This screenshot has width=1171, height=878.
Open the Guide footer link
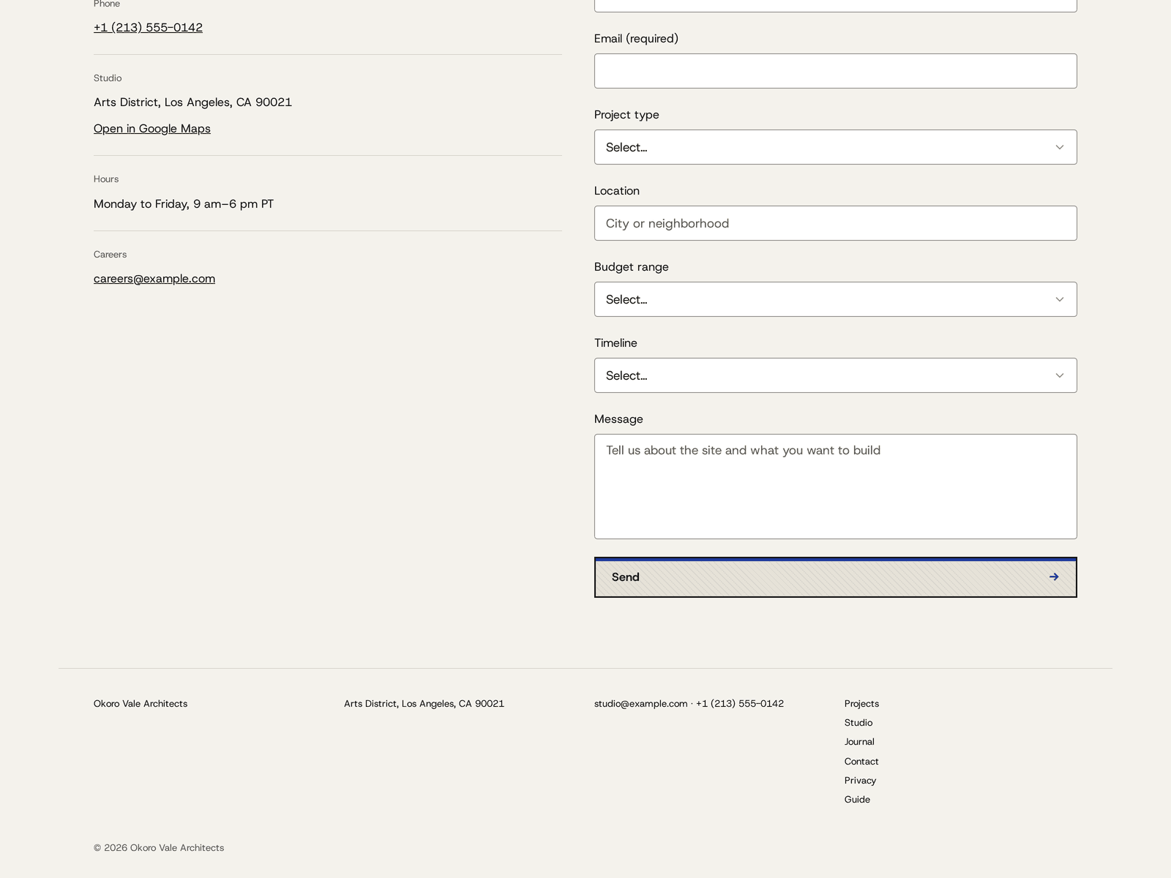(x=857, y=800)
